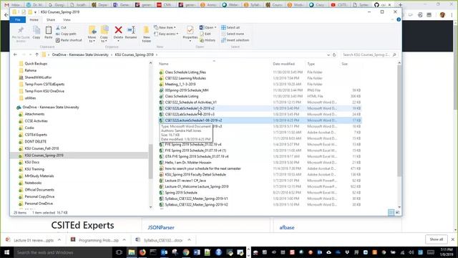Sort by Date modified column

pos(283,64)
